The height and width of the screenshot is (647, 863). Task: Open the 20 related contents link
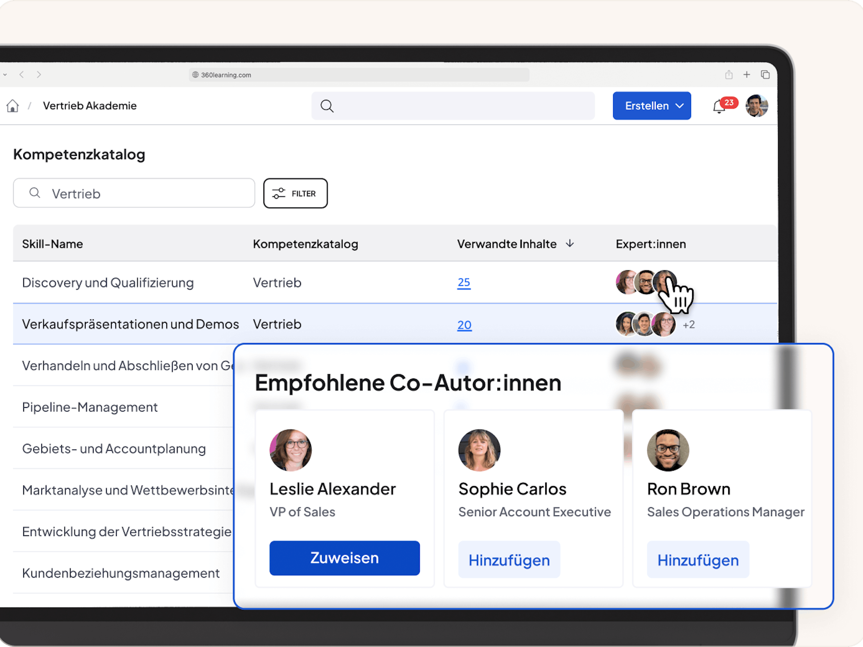464,324
